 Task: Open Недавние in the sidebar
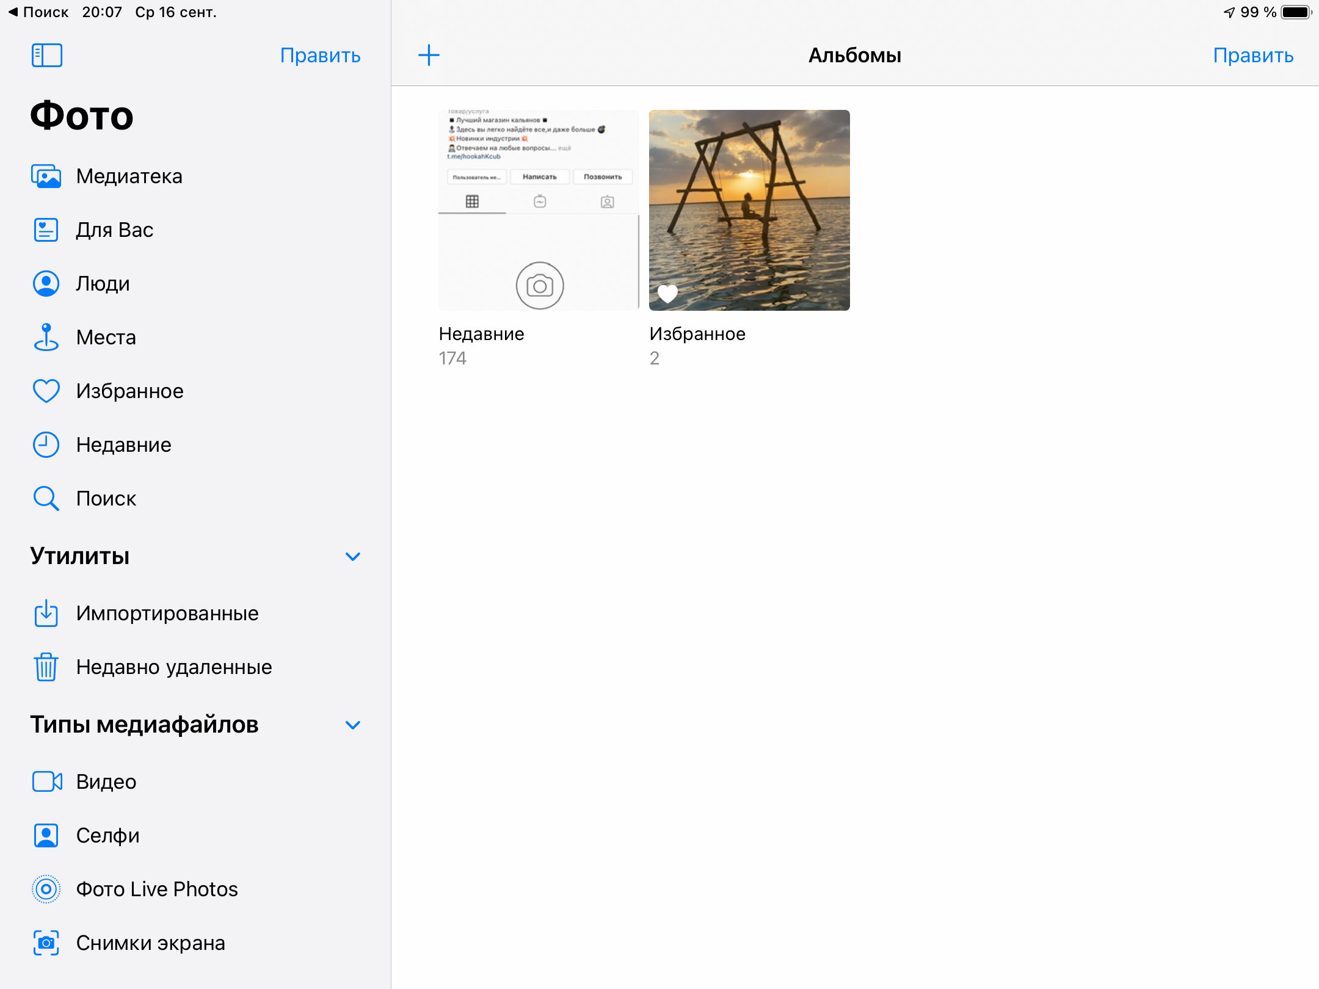point(195,445)
